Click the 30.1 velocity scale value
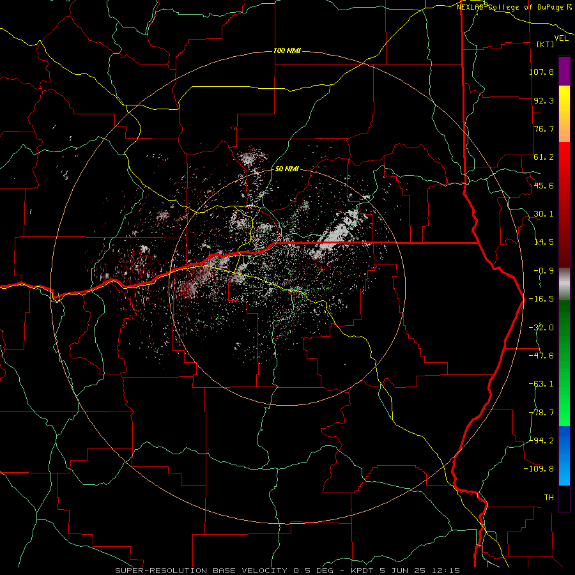This screenshot has height=575, width=575. pos(544,214)
